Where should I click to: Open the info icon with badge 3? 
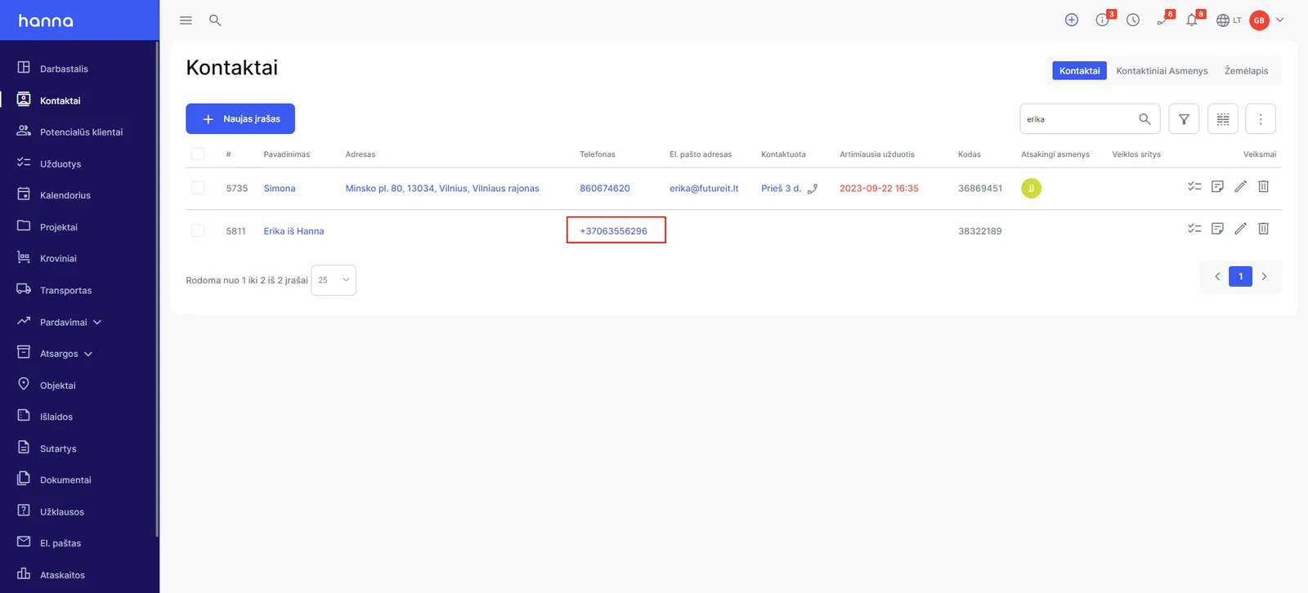click(1103, 20)
